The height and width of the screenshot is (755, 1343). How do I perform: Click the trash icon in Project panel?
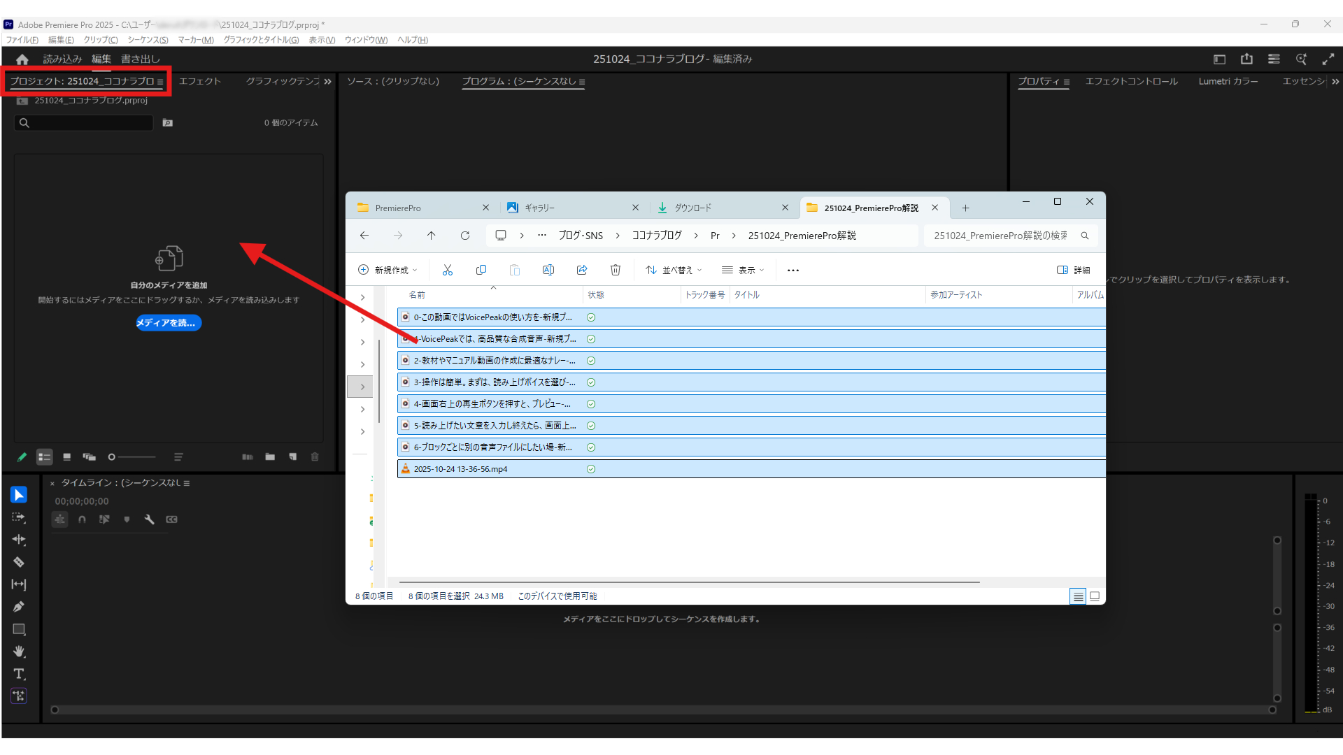point(315,457)
